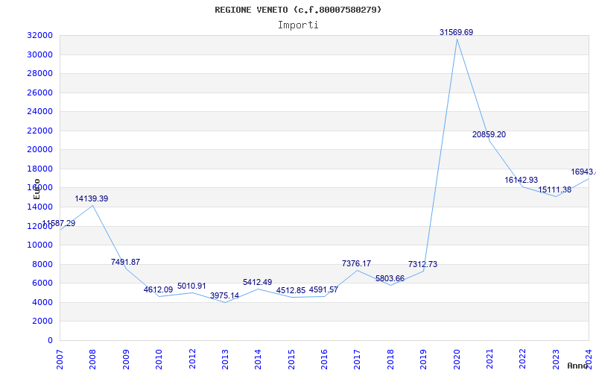Select the 4591.57 data label
Screen dimensions: 596x373
(x=323, y=289)
